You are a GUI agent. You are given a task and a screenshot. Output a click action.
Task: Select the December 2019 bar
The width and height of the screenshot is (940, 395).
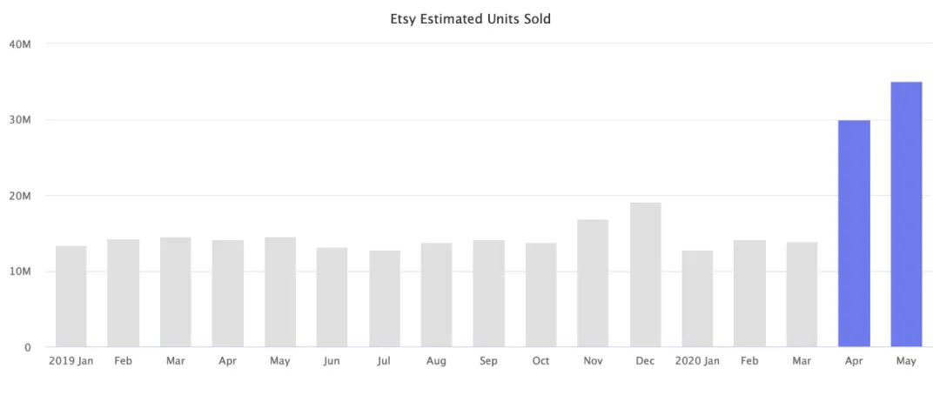645,275
